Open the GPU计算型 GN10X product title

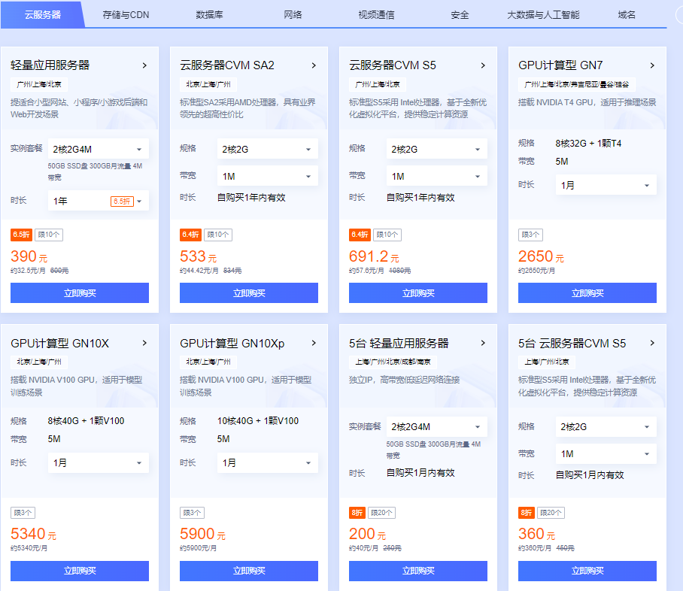tap(59, 343)
